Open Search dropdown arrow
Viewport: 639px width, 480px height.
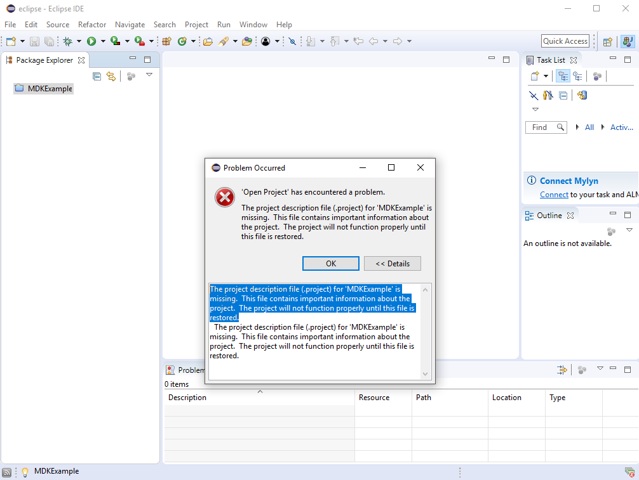235,41
